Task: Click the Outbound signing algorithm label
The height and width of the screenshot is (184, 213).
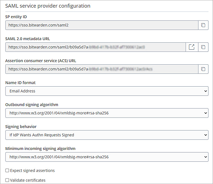Action: click(x=32, y=105)
